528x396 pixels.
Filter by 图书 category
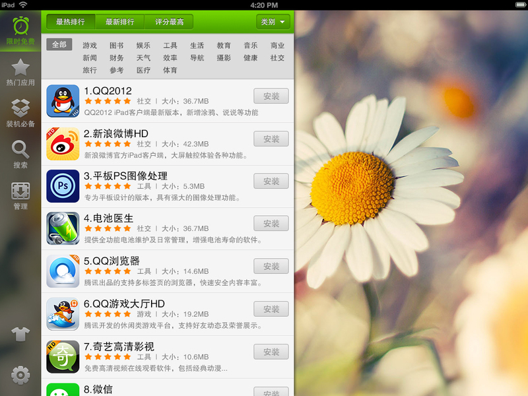(x=117, y=46)
